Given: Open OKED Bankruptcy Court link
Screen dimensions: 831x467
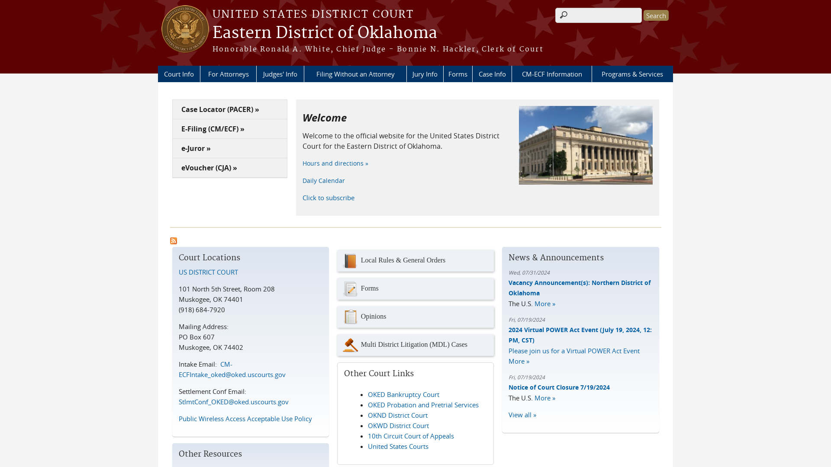Looking at the screenshot, I should 403,394.
